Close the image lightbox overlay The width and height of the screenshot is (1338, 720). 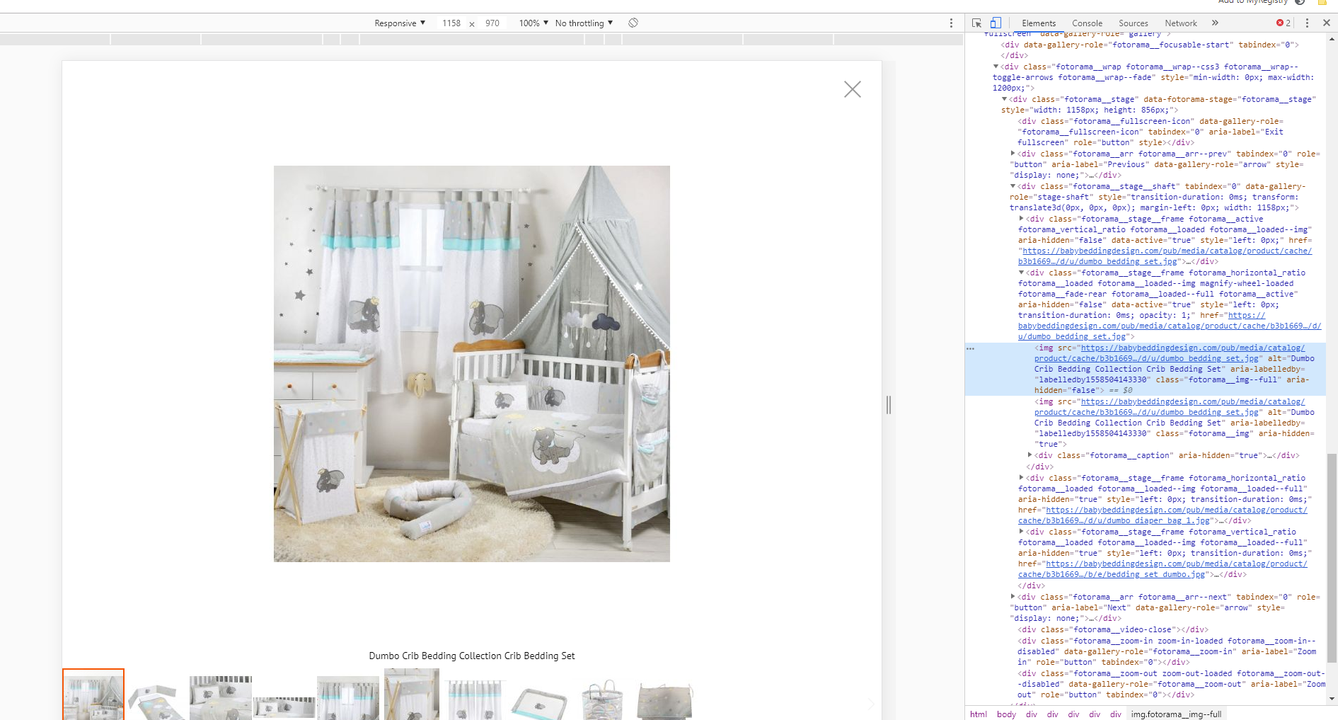point(852,89)
